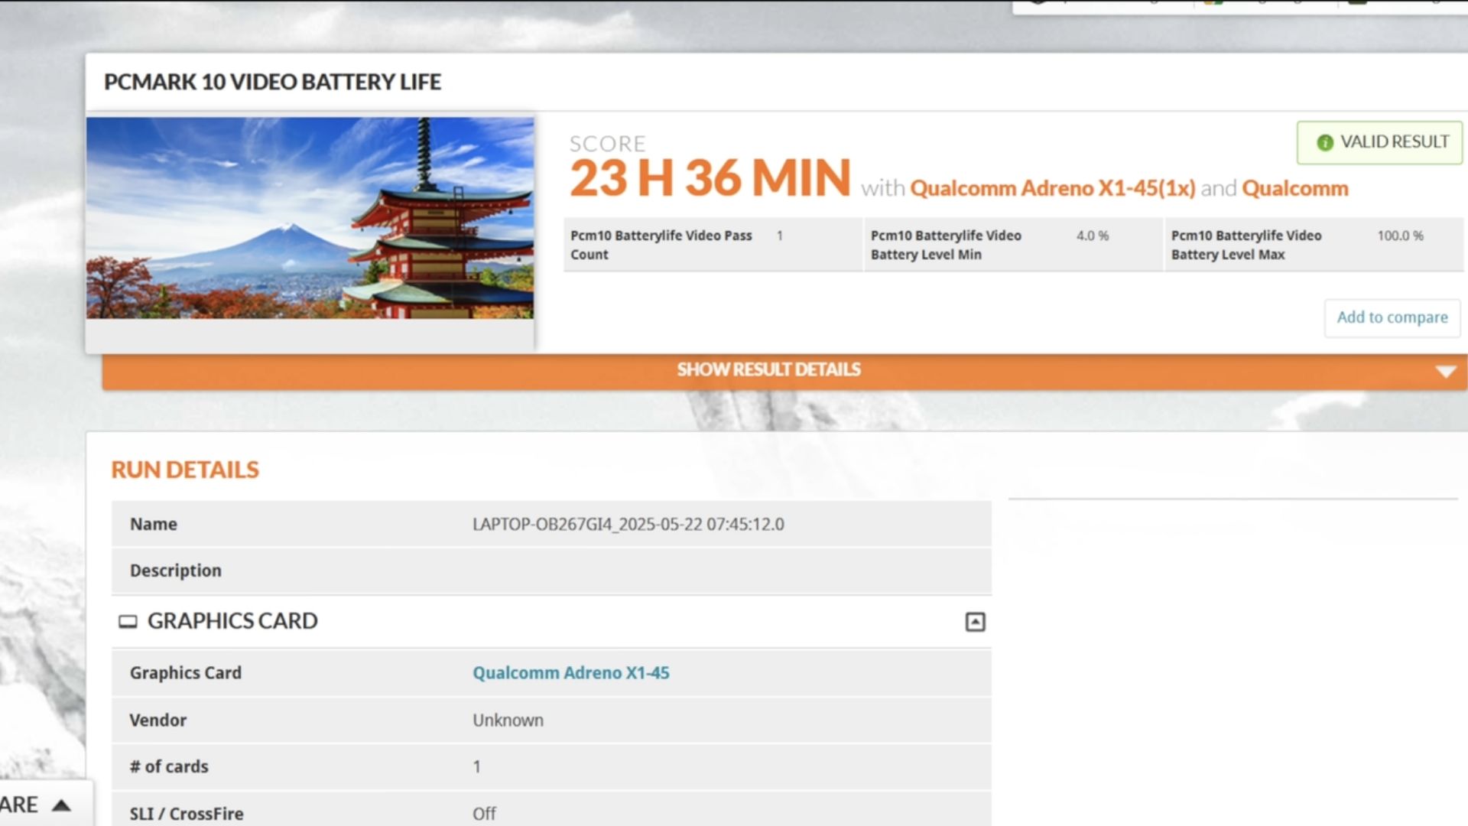Expand Show Result Details arrow
The height and width of the screenshot is (826, 1468).
[1445, 371]
